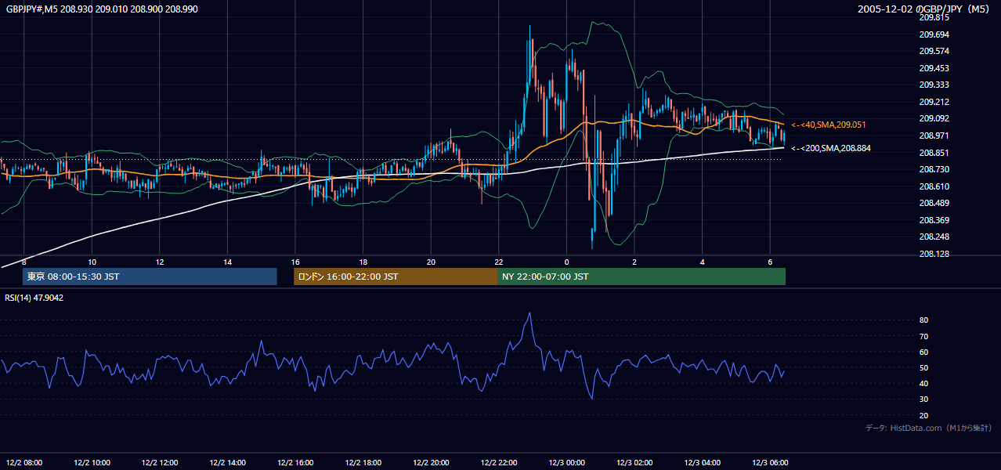Click hour label 22 under price chart

499,262
